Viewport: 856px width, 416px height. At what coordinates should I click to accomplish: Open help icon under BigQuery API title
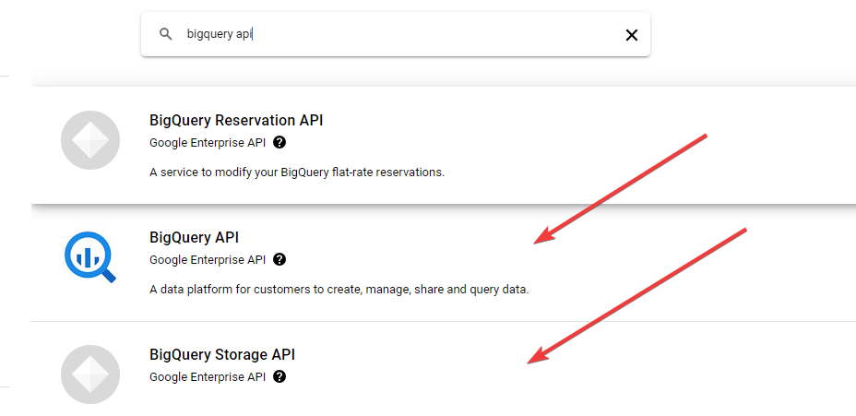pyautogui.click(x=279, y=259)
